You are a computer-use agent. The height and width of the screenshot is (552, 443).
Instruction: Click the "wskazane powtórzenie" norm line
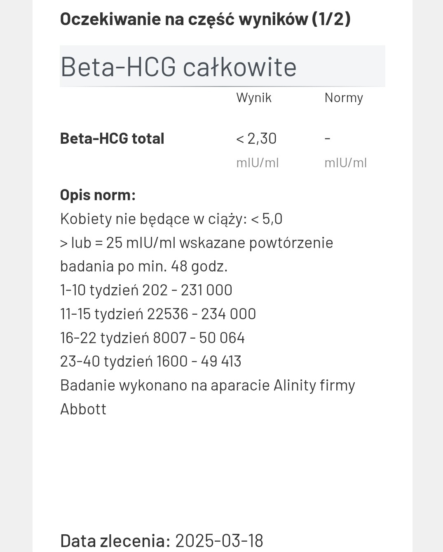[196, 243]
